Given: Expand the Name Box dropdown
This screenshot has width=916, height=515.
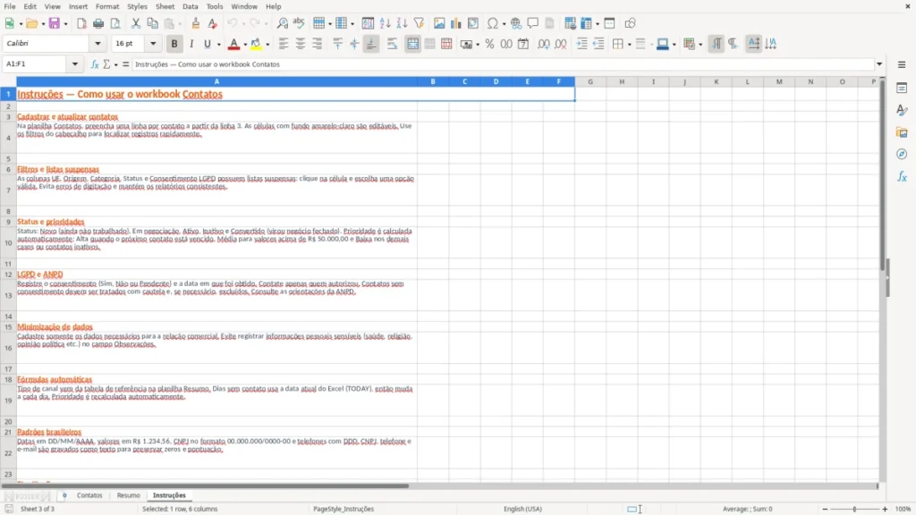Looking at the screenshot, I should 75,64.
